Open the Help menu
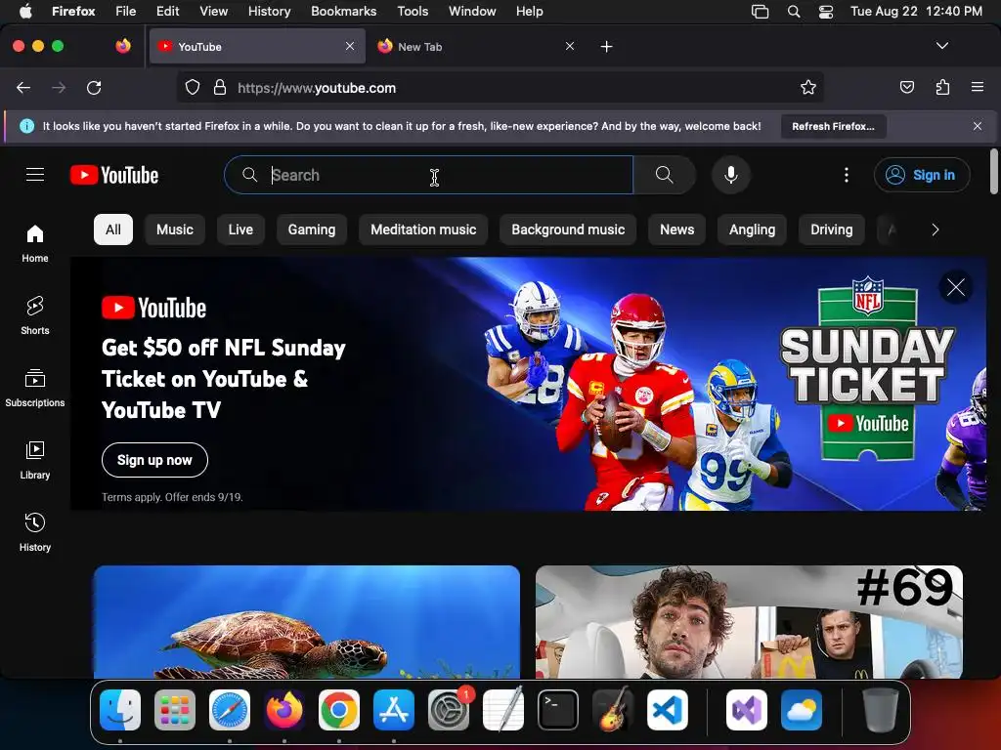1001x750 pixels. (529, 12)
